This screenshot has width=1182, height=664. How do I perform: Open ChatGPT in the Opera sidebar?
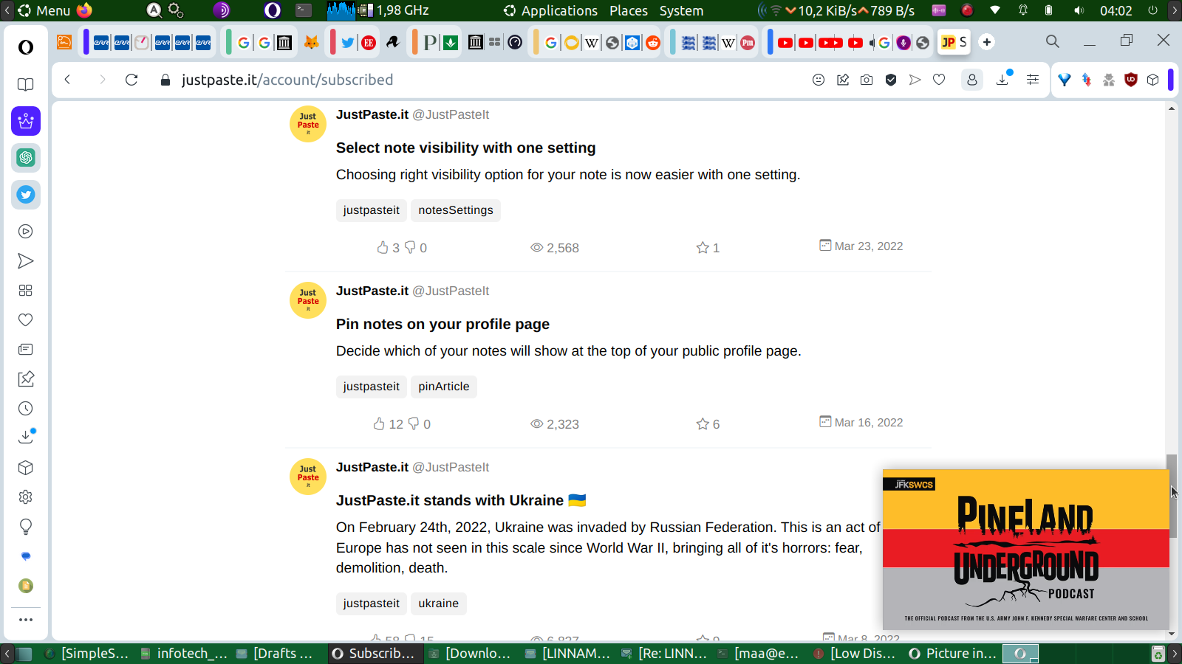point(26,158)
